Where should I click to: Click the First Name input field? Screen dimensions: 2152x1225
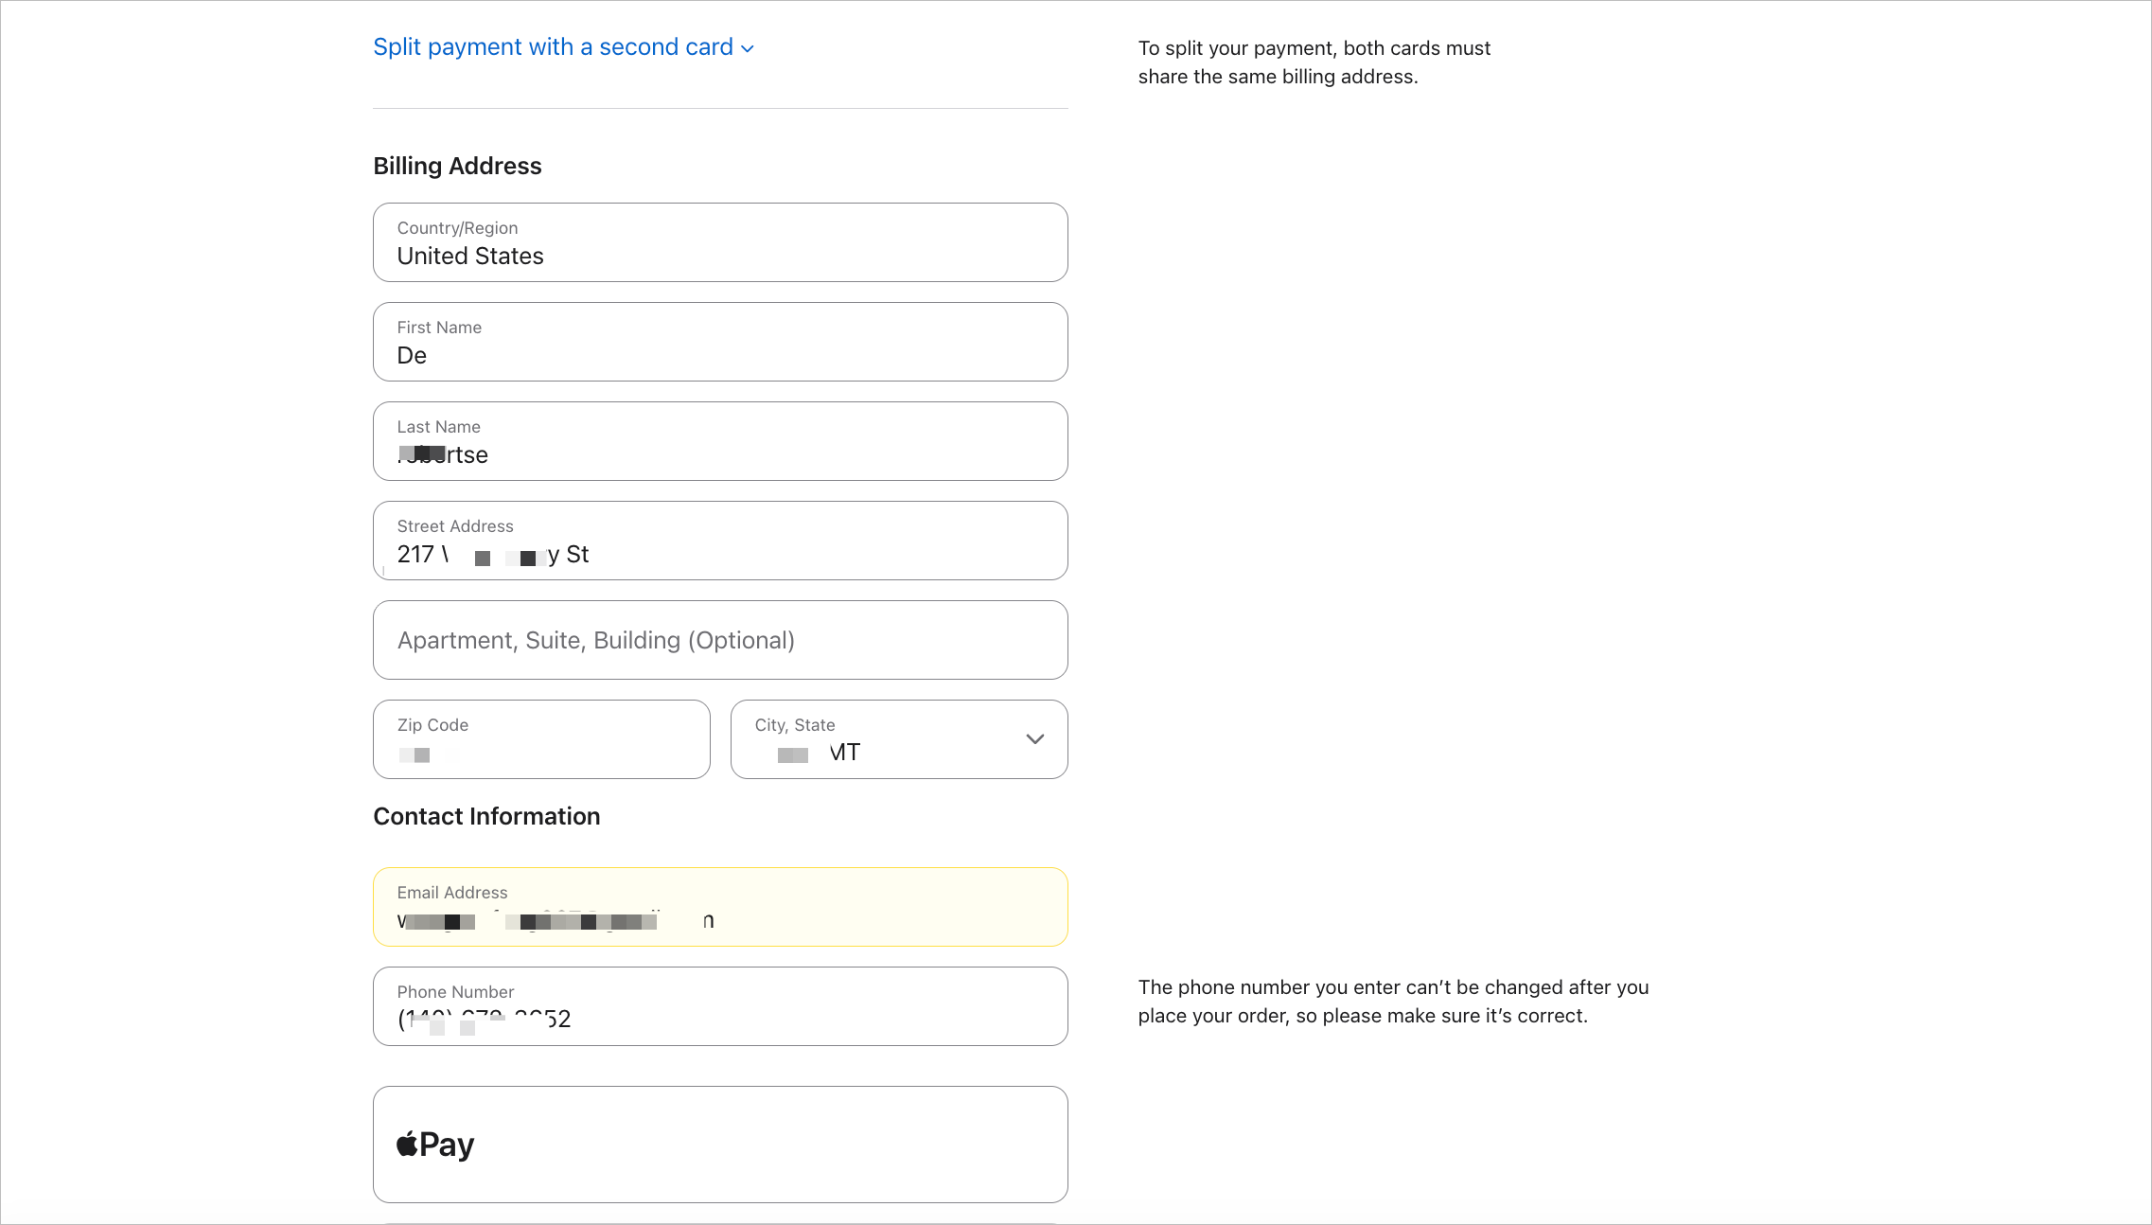click(x=720, y=342)
